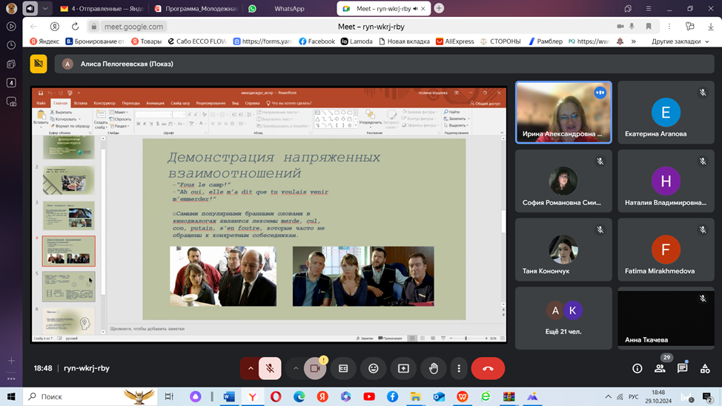Screen dimensions: 722x406
Task: Select Ирина Александровна video tile
Action: [x=563, y=113]
